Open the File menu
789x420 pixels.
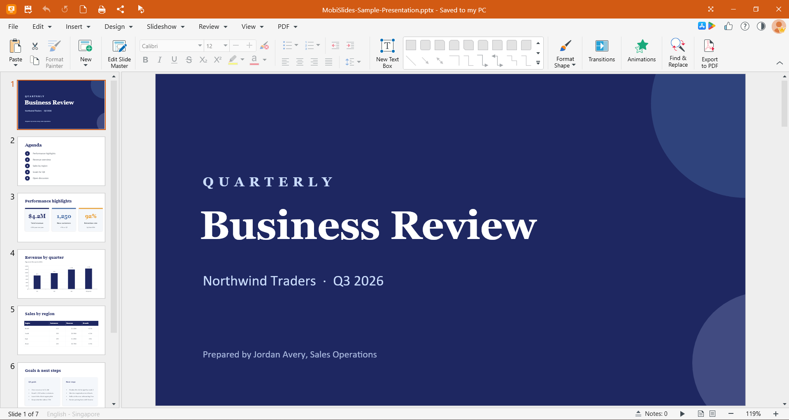(x=13, y=27)
